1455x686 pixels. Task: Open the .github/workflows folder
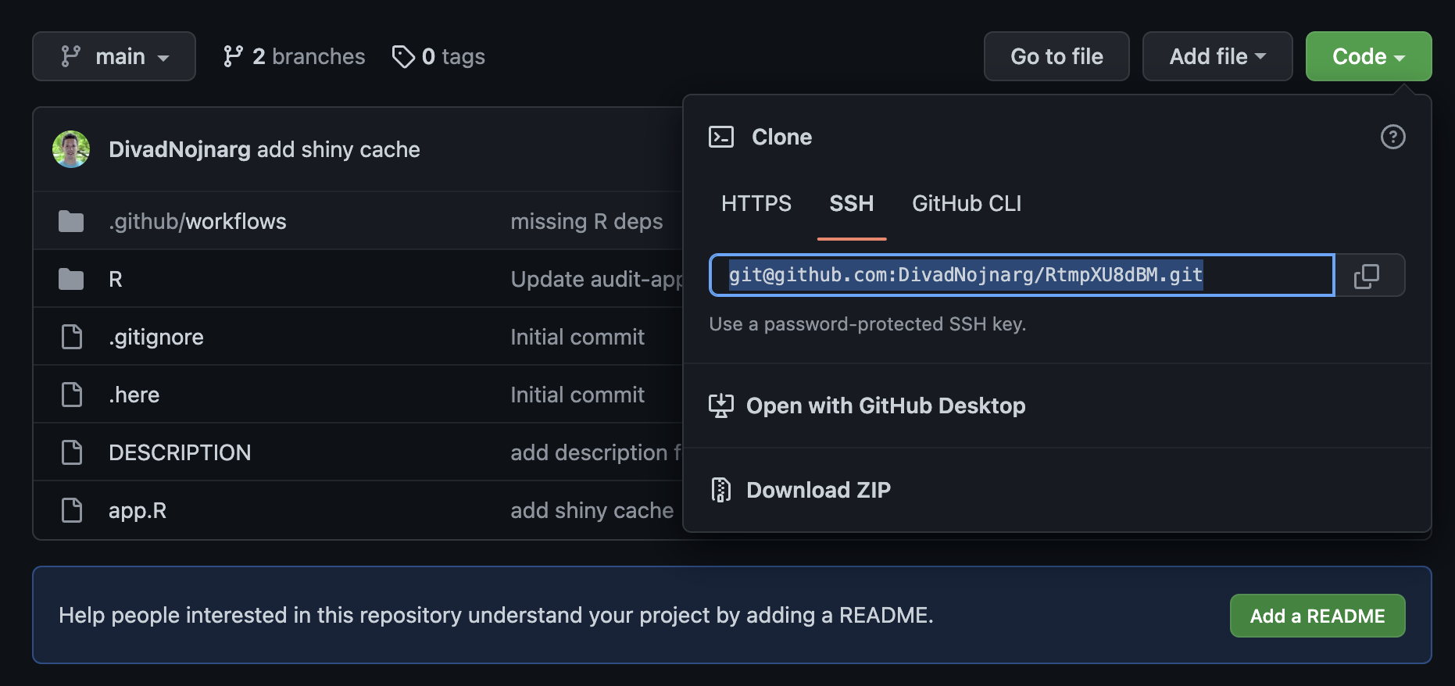(198, 221)
